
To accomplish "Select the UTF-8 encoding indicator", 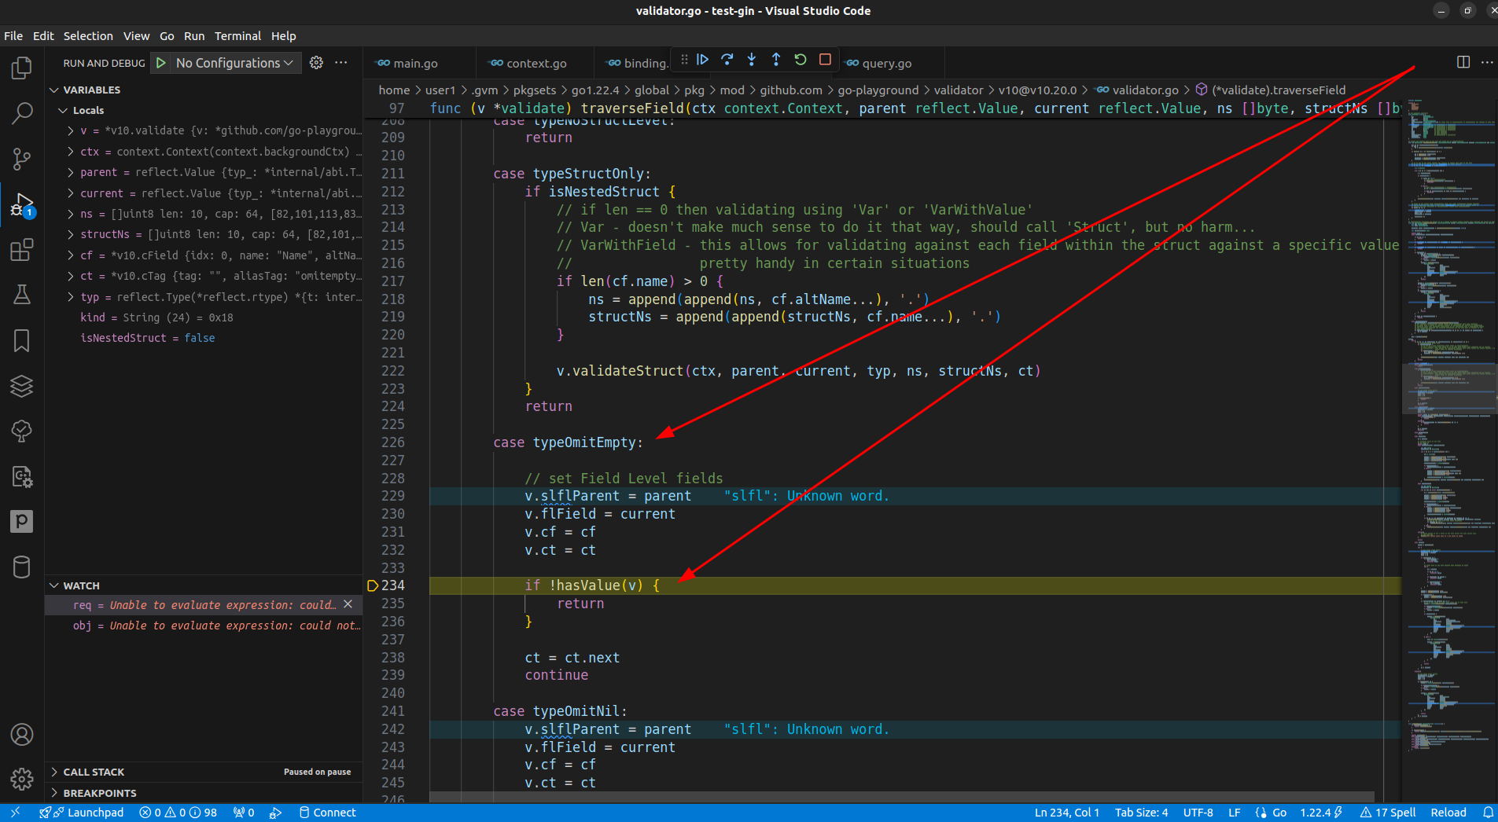I will 1198,813.
